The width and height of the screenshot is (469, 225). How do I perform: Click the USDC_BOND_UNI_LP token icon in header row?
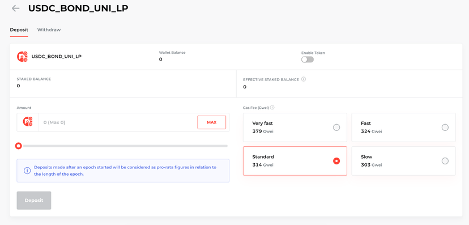[x=23, y=56]
